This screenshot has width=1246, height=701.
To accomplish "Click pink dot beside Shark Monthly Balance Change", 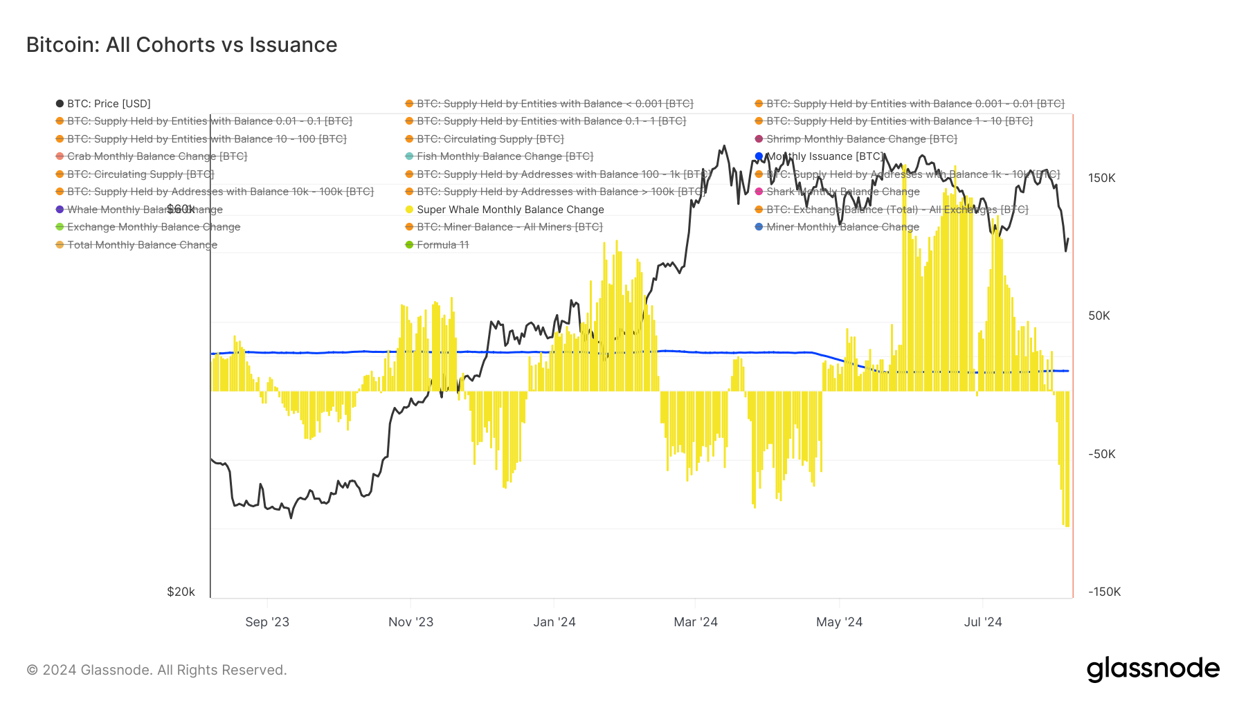I will point(759,192).
